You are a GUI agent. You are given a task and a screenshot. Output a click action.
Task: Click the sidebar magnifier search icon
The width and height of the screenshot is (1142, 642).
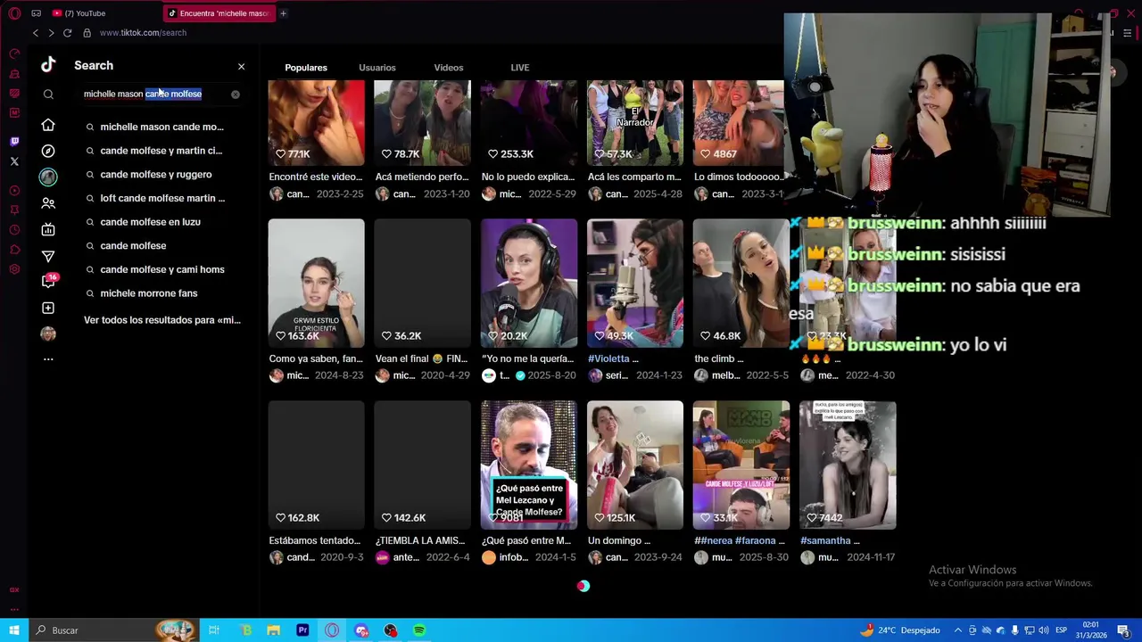(x=48, y=94)
